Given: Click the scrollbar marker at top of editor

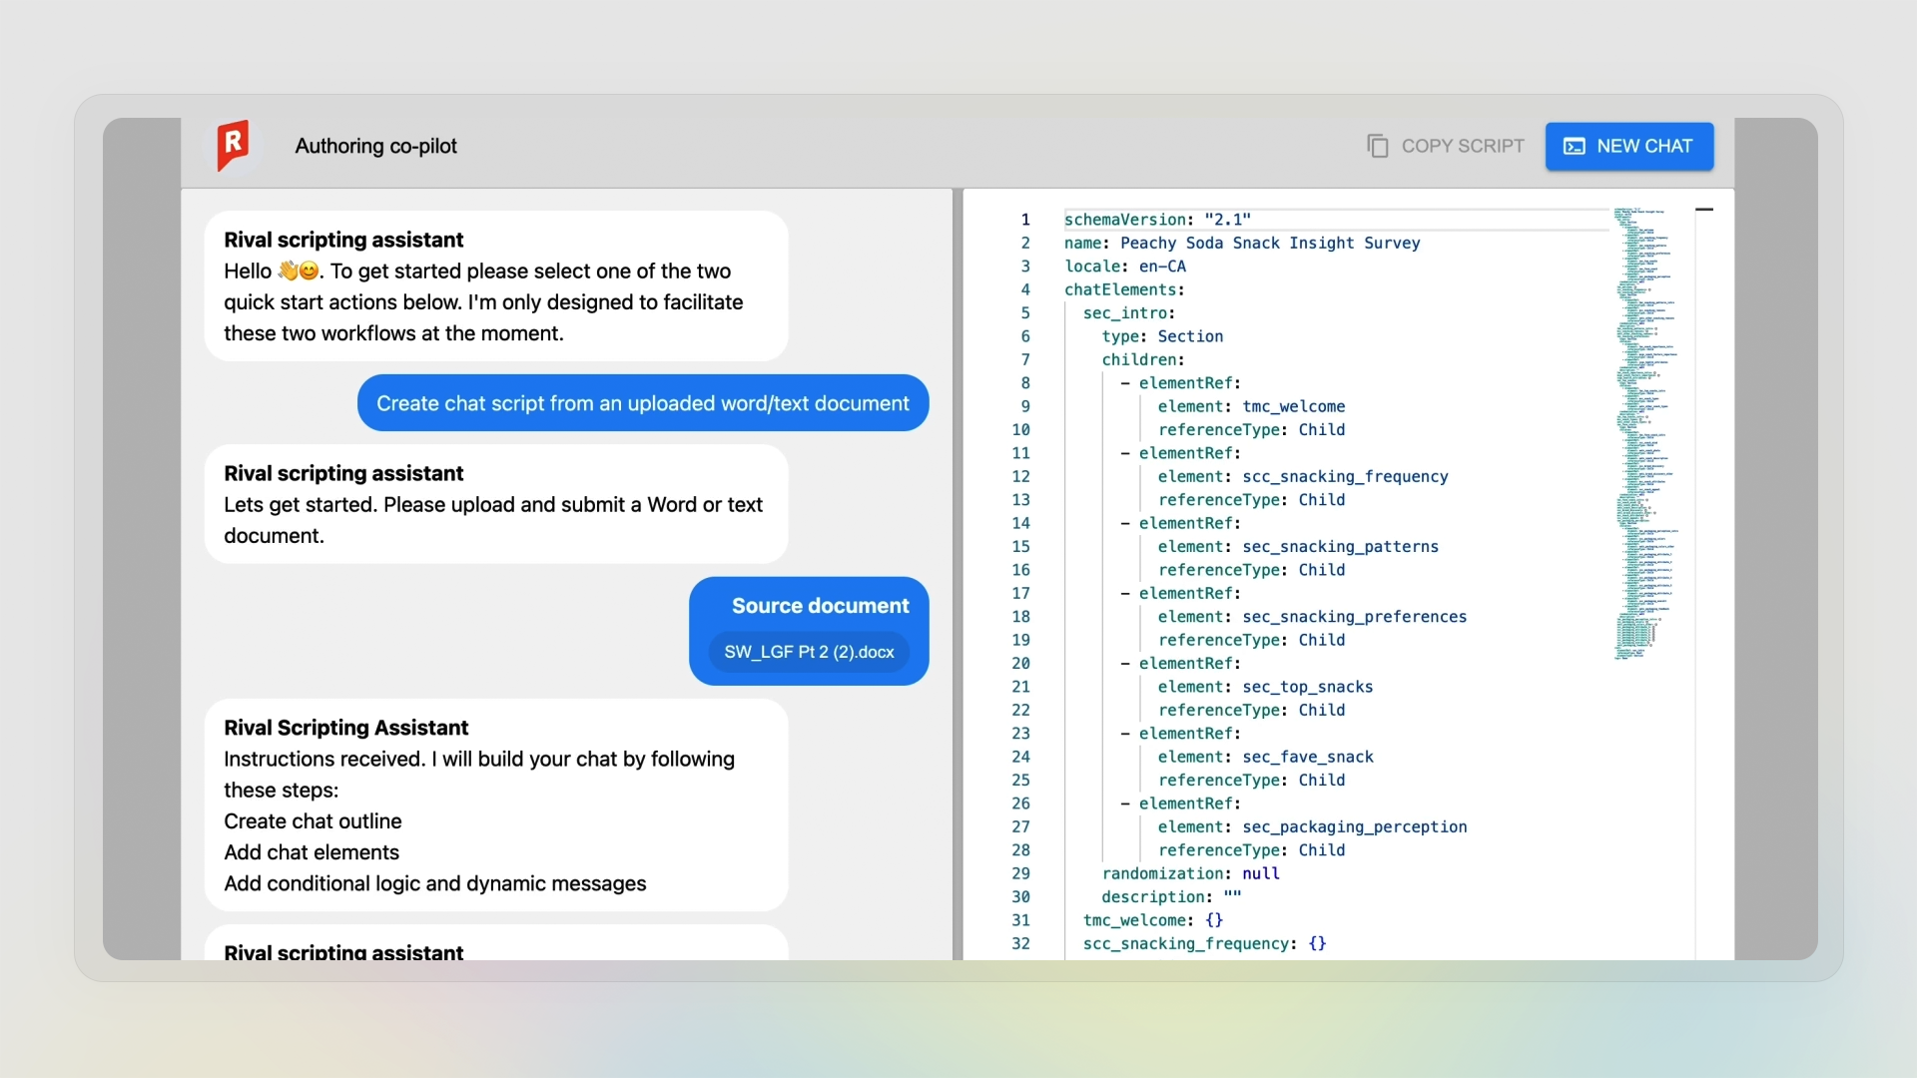Looking at the screenshot, I should pos(1704,210).
